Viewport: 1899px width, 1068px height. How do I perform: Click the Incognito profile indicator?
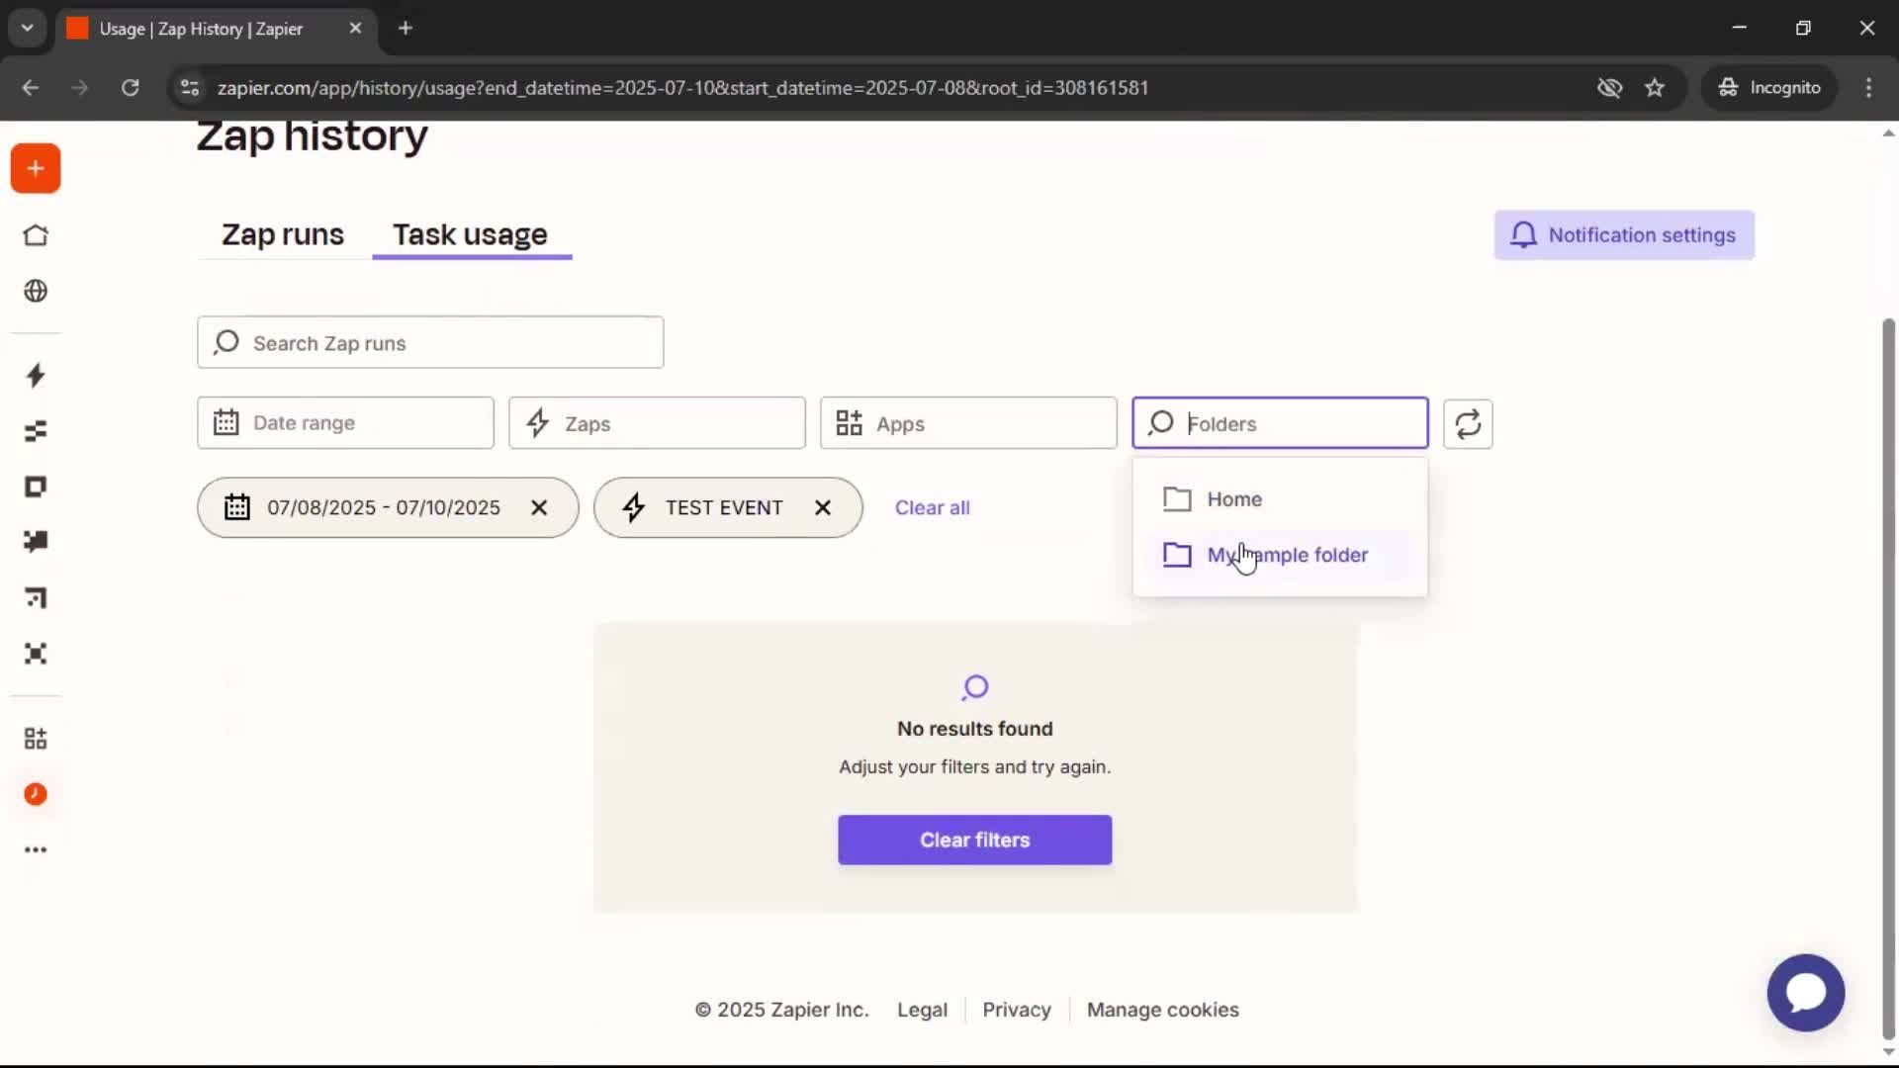(1769, 87)
